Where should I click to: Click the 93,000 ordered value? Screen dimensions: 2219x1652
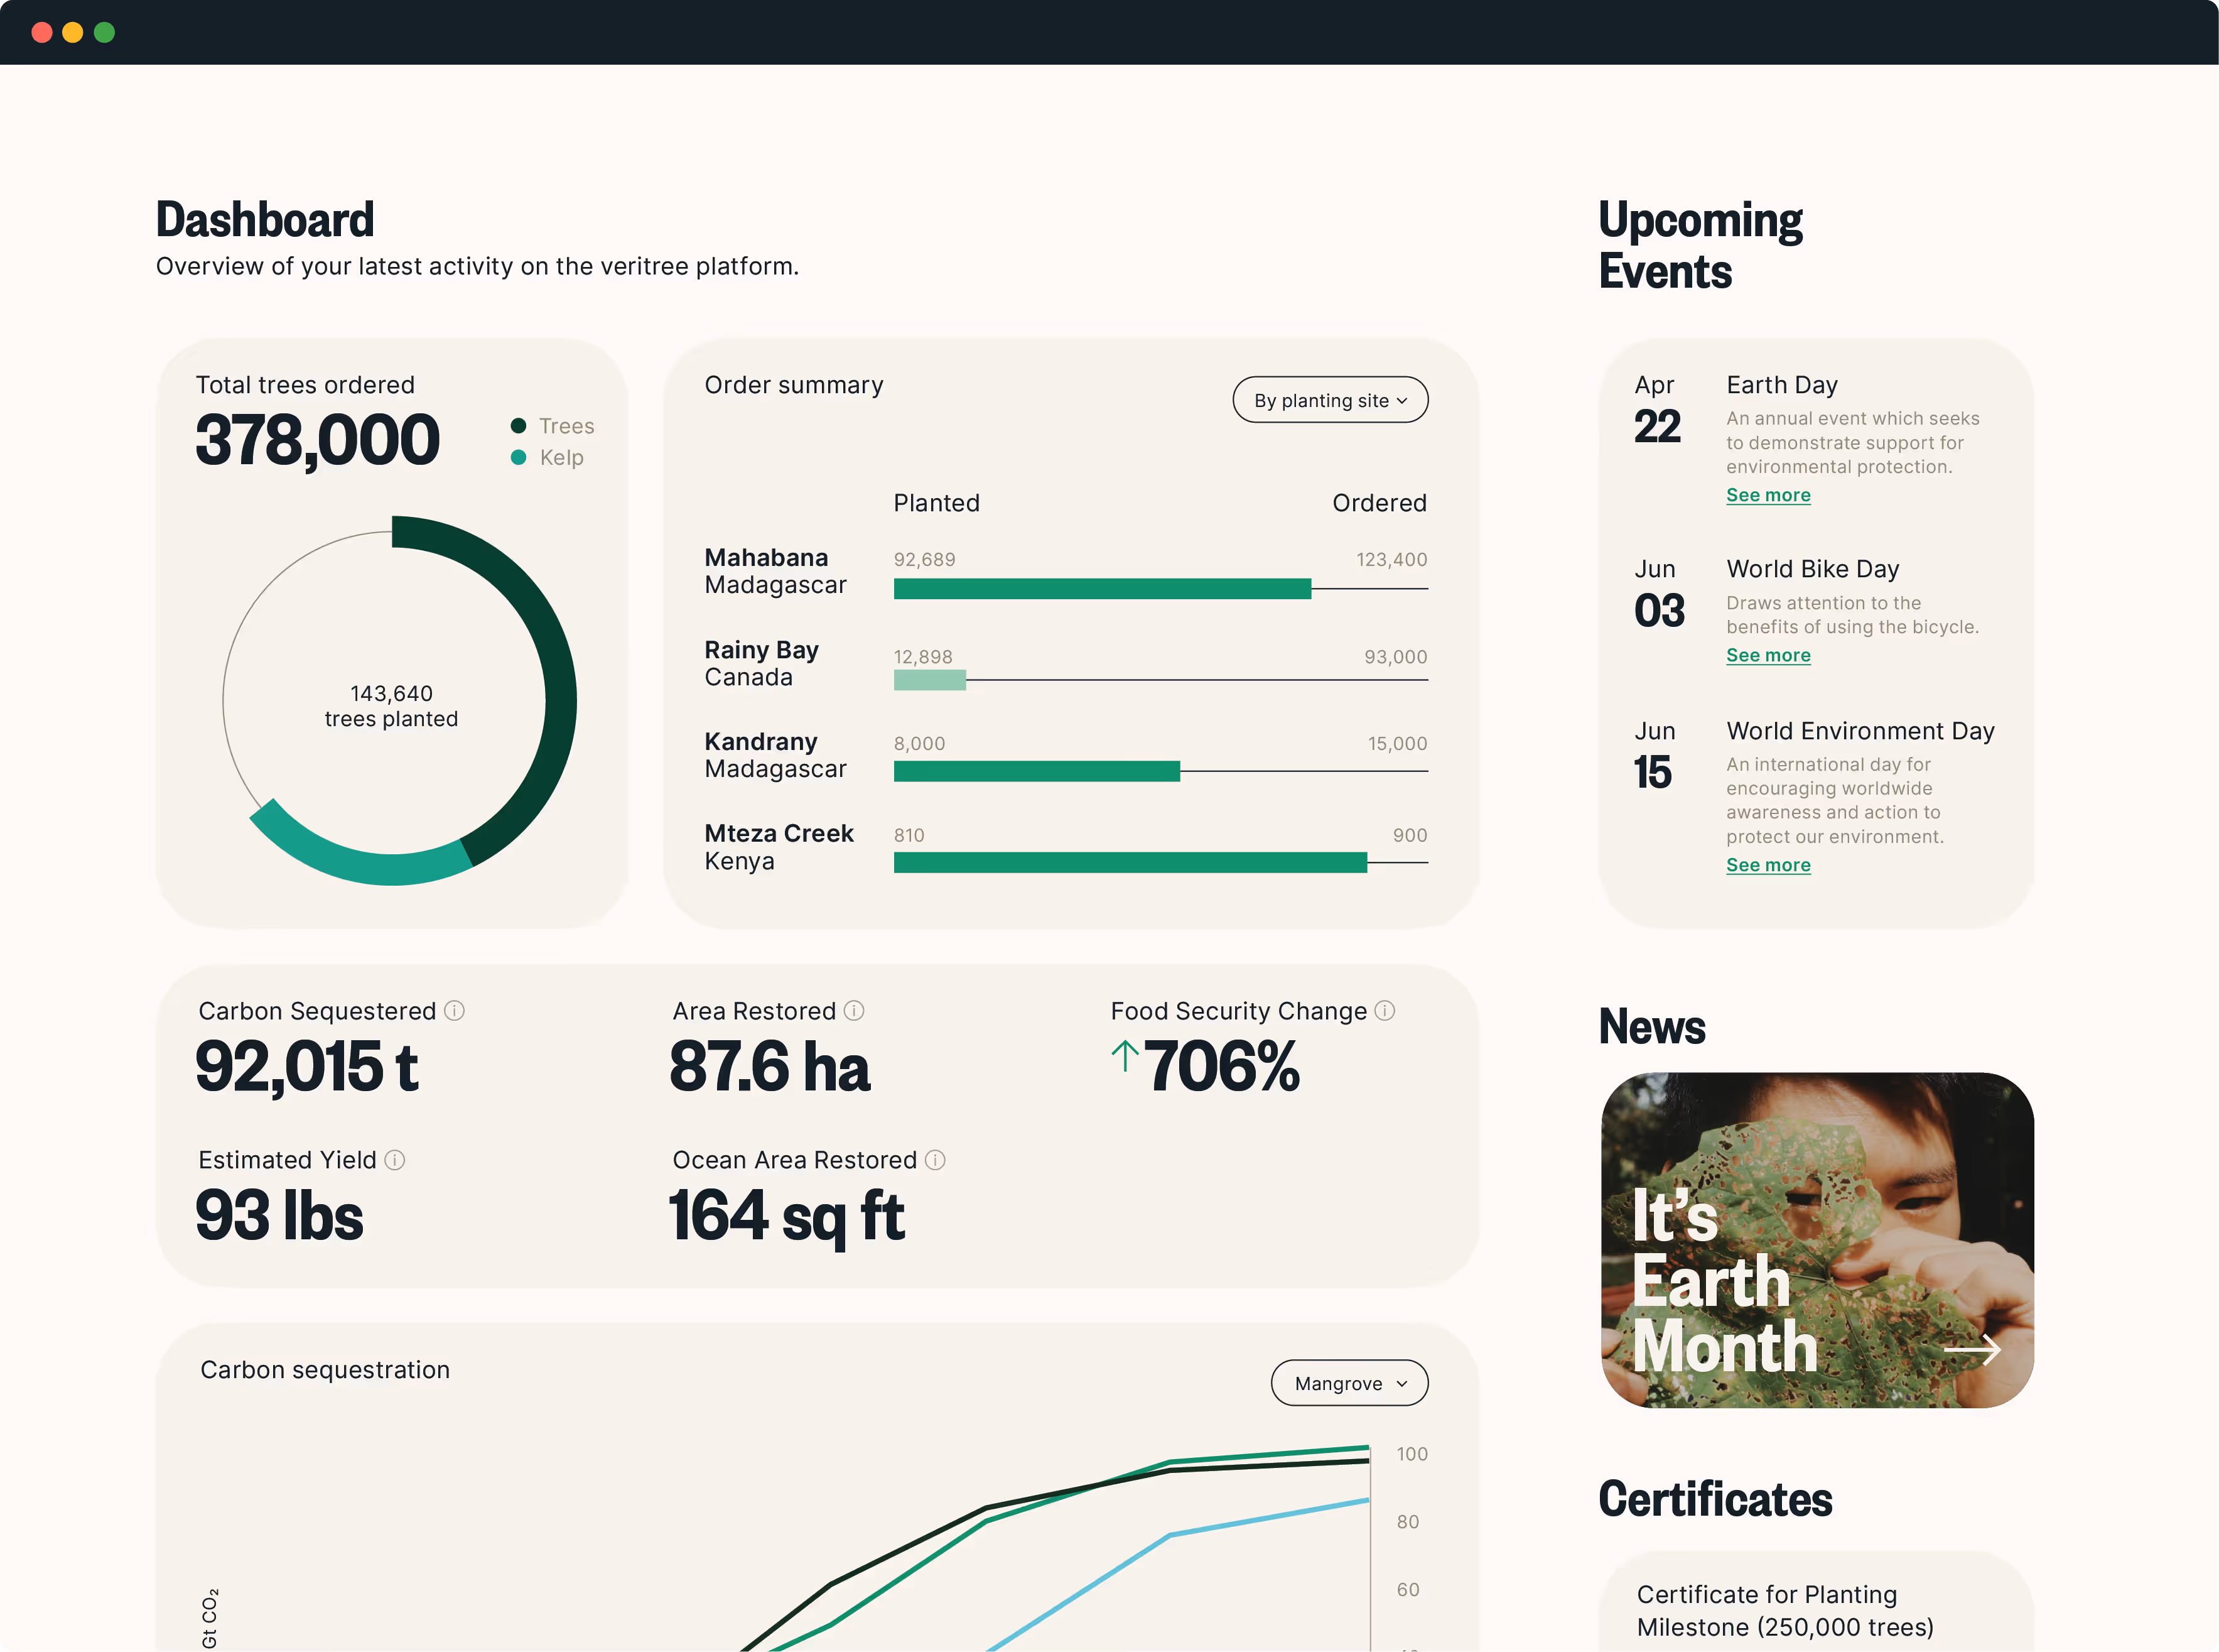(x=1395, y=657)
